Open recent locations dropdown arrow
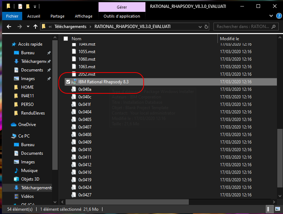 pyautogui.click(x=28, y=27)
